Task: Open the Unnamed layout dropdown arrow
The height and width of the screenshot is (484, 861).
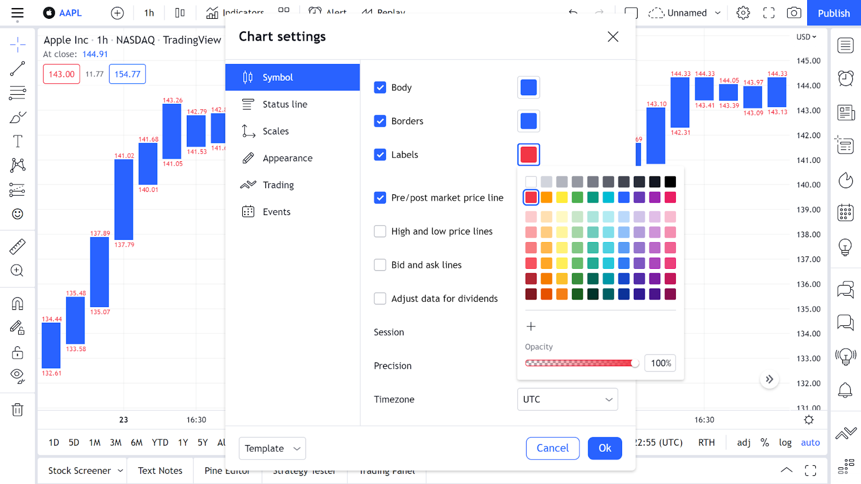Action: click(717, 13)
